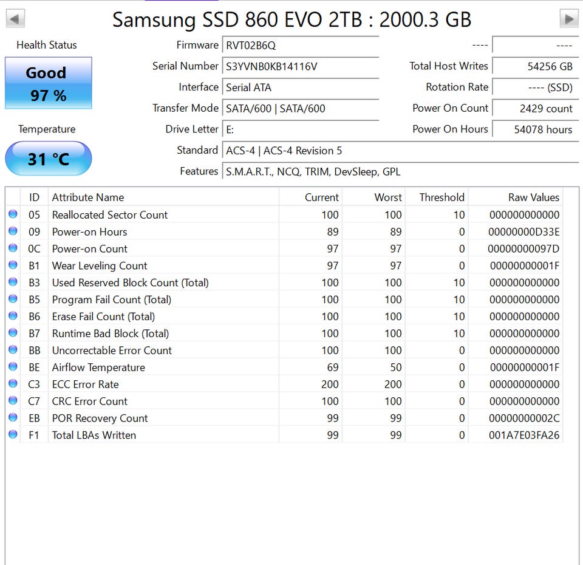Select the Power-on Hours attribute name
Viewport: 583px width, 565px height.
tap(90, 231)
